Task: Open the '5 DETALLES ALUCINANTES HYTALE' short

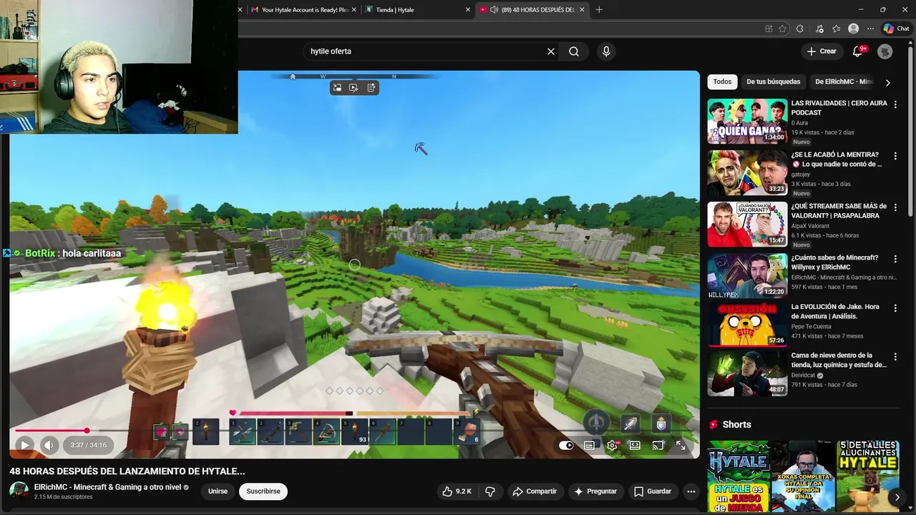Action: tap(867, 476)
